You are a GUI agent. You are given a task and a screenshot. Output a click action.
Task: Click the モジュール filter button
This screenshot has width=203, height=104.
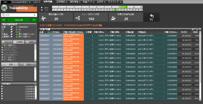tap(7, 42)
